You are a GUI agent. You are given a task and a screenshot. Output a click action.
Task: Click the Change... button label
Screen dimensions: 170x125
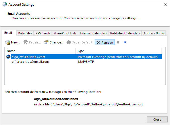pos(56,42)
